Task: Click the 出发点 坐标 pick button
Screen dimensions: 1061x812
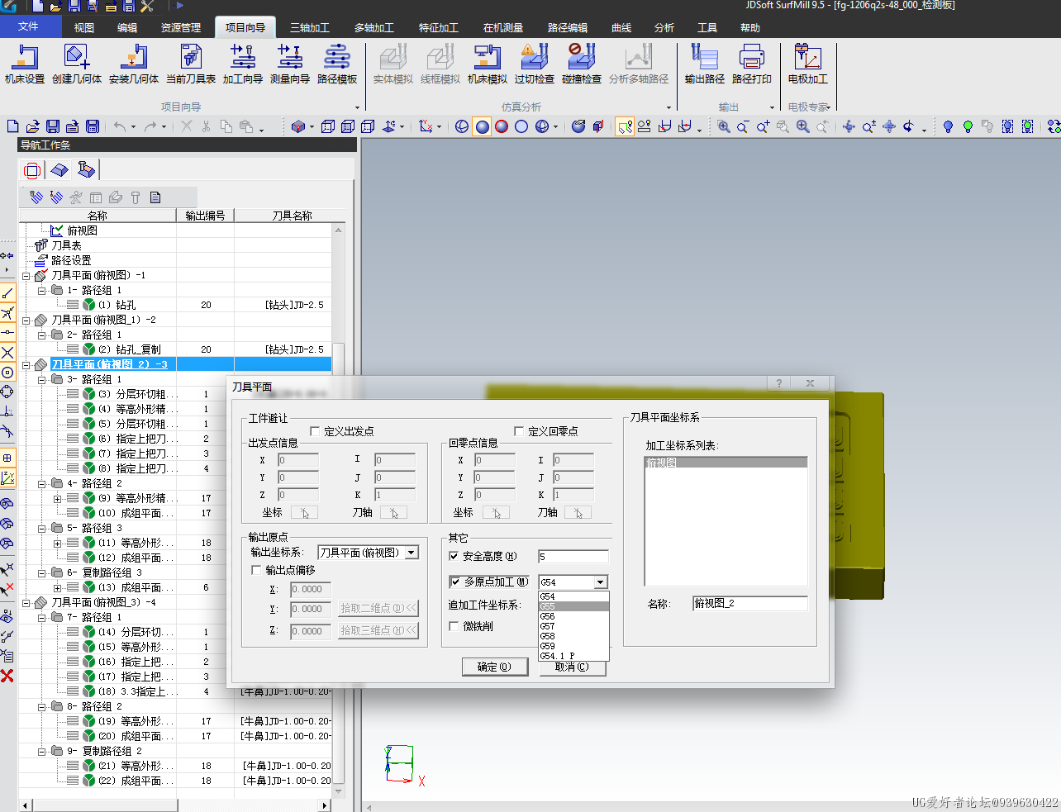Action: coord(304,513)
